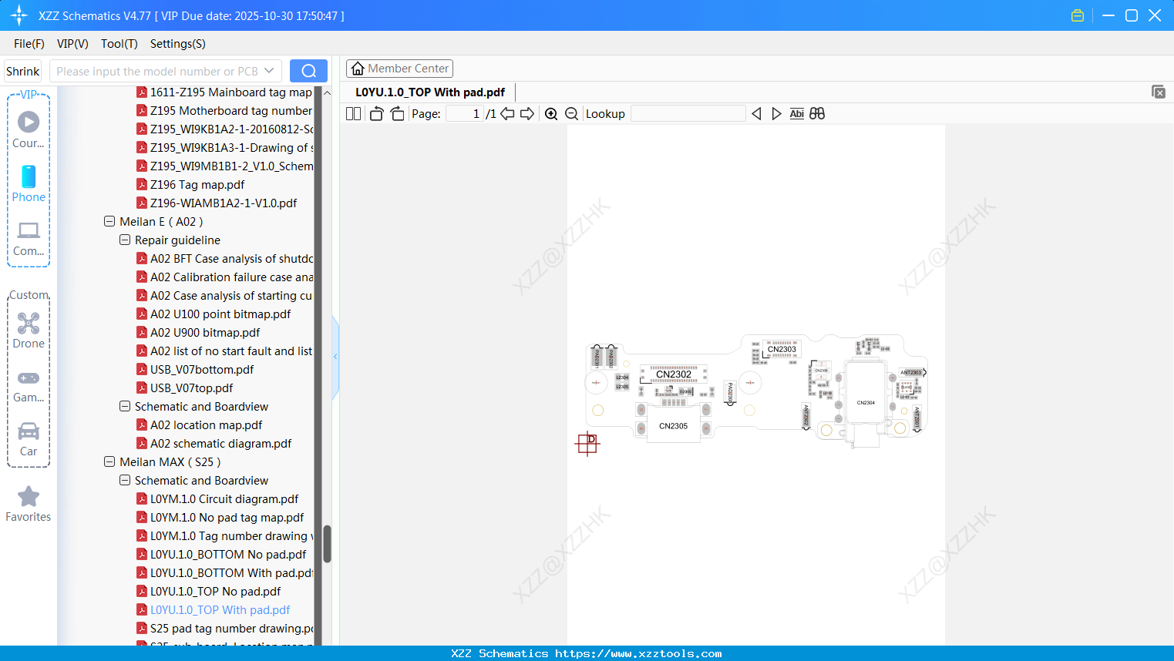Visit the xzztools.com link in status bar
1174x661 pixels.
coord(638,653)
